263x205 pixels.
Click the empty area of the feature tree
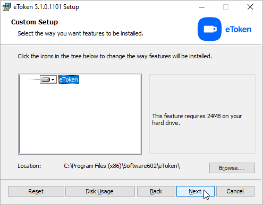(80, 118)
